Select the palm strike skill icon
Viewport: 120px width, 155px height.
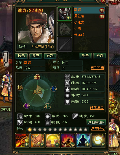[38, 140]
